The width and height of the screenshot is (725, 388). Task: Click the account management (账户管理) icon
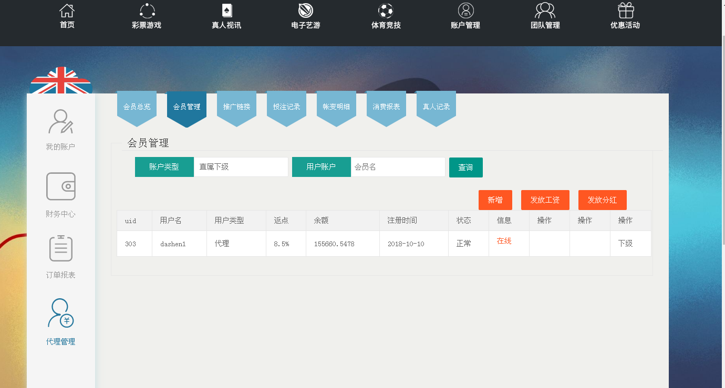pyautogui.click(x=465, y=11)
